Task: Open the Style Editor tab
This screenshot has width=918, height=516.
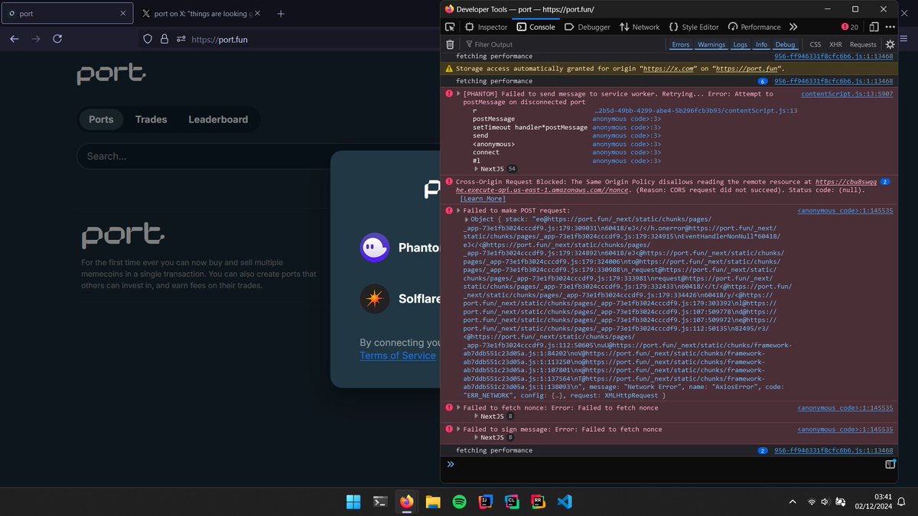Action: 694,27
